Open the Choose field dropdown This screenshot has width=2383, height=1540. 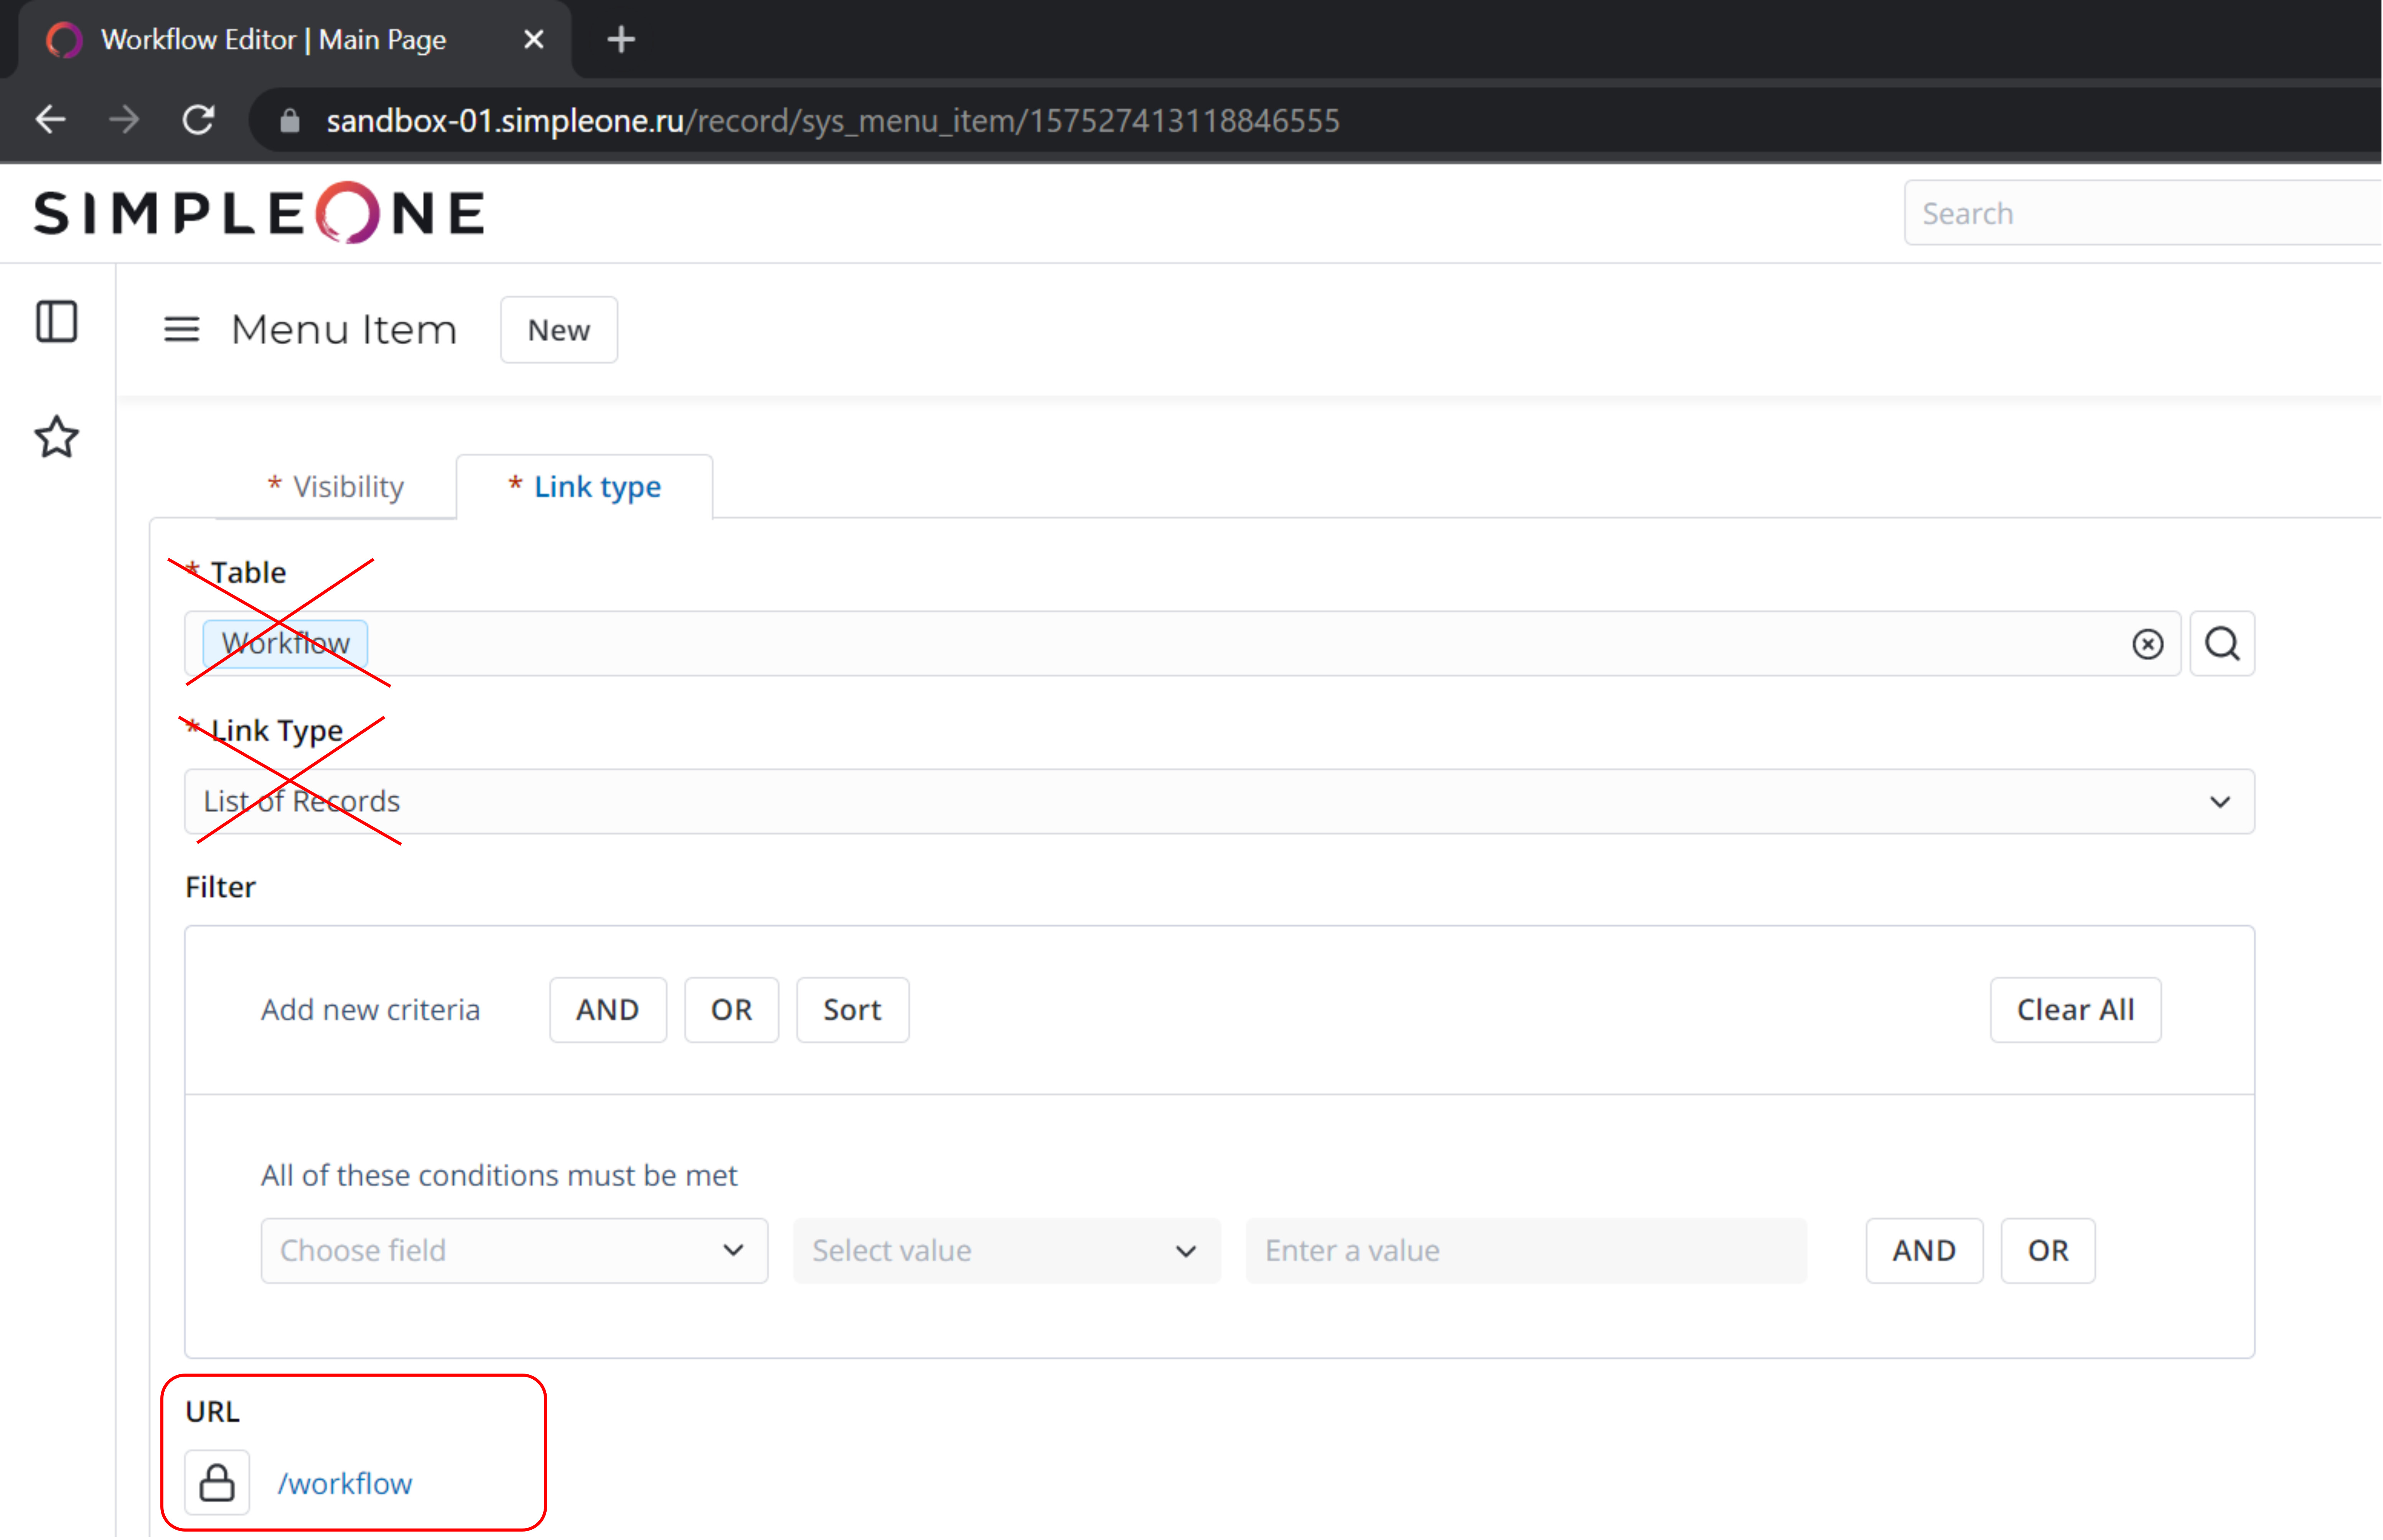click(513, 1250)
